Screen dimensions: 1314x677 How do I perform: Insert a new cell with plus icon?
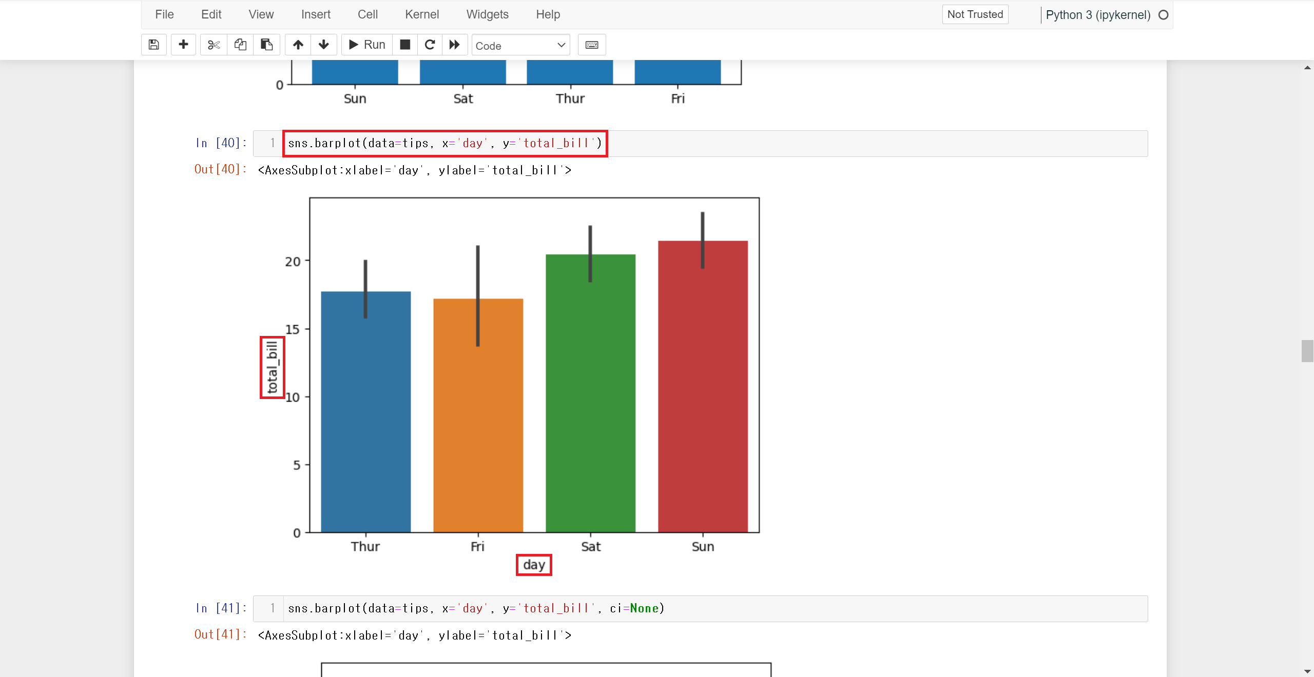click(x=183, y=45)
